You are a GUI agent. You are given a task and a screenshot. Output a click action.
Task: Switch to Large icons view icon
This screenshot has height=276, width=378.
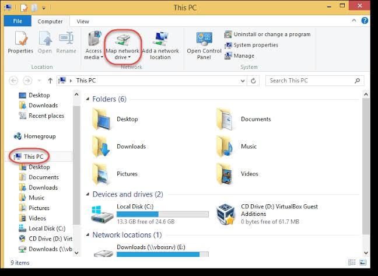363,263
